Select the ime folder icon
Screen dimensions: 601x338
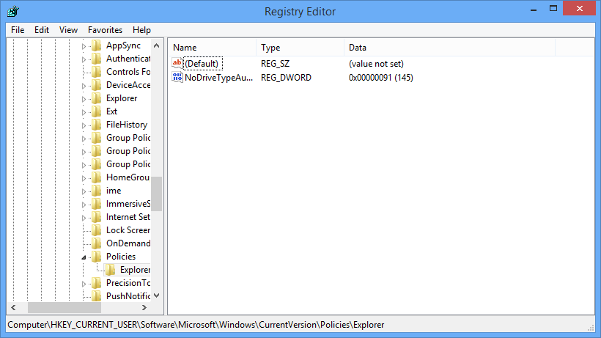pyautogui.click(x=97, y=191)
